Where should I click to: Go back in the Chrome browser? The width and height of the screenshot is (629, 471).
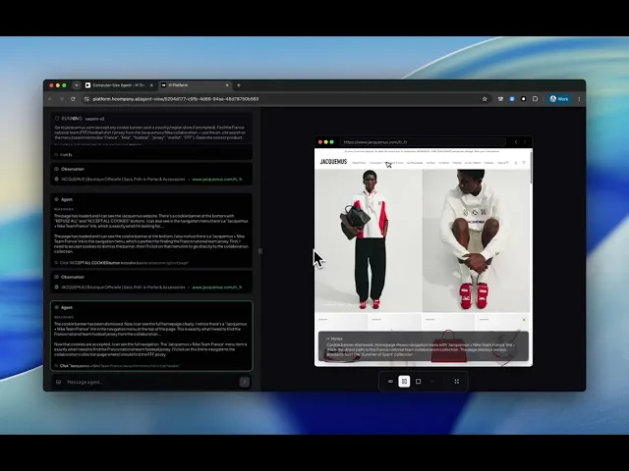pos(50,99)
